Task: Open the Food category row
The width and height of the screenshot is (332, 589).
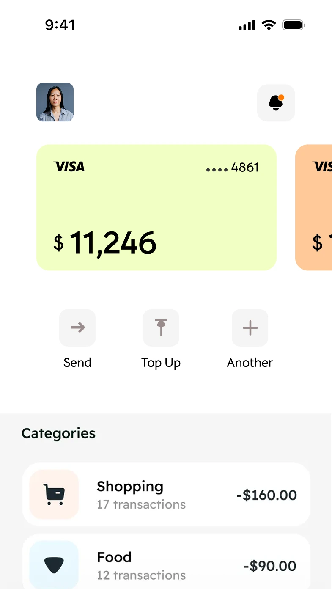Action: tap(166, 565)
